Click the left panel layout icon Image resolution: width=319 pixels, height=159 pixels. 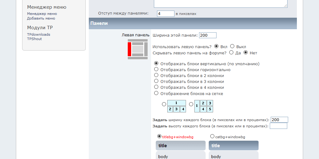click(137, 49)
